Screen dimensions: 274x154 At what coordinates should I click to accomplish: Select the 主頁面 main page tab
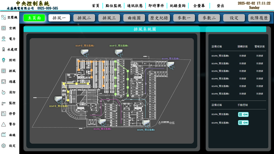point(34,18)
